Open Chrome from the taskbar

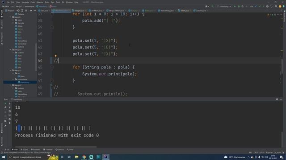pyautogui.click(x=84, y=157)
